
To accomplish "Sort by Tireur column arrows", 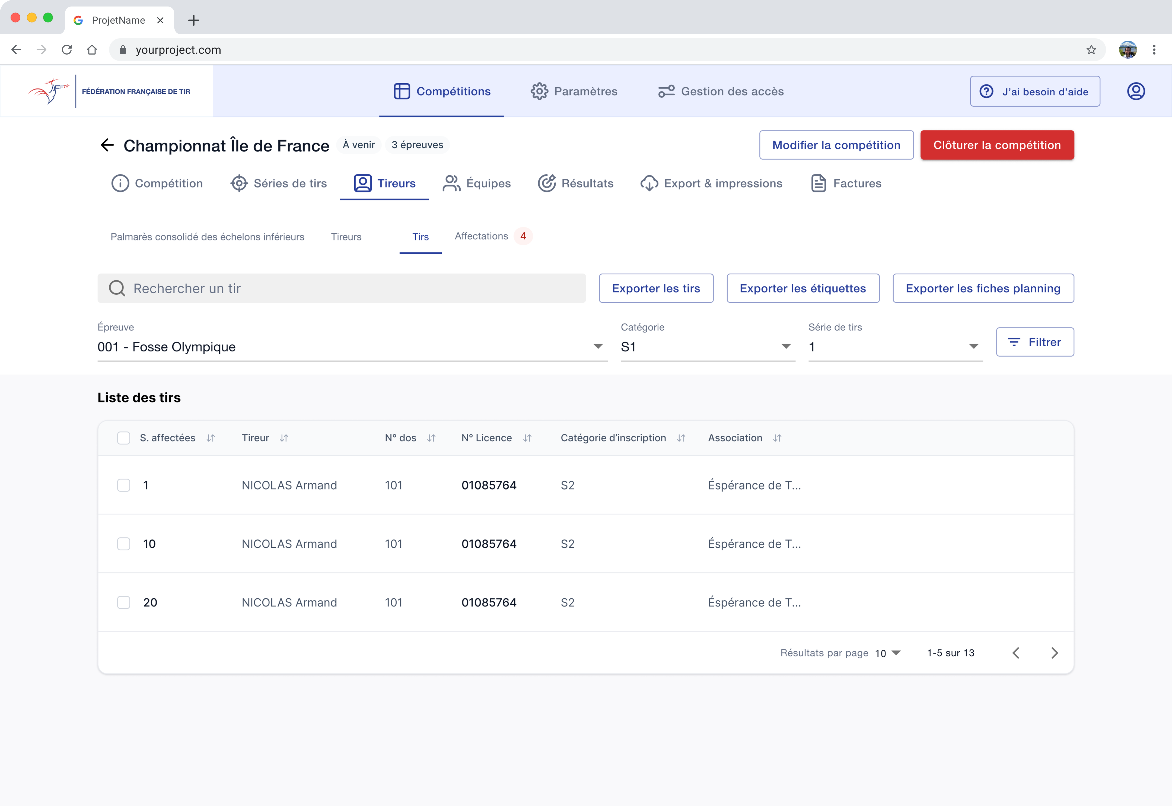I will click(284, 438).
